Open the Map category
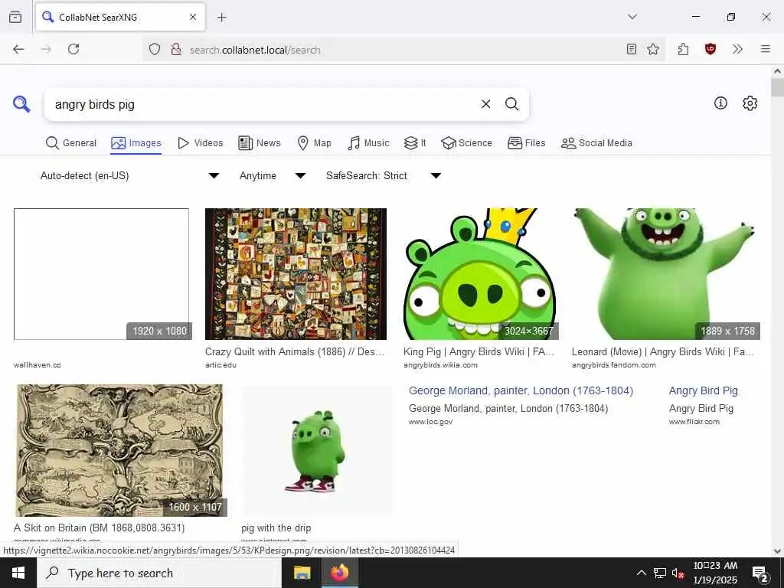Viewport: 784px width, 588px height. coord(314,143)
